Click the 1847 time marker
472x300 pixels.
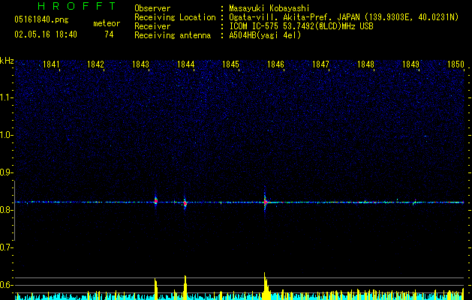pos(320,64)
